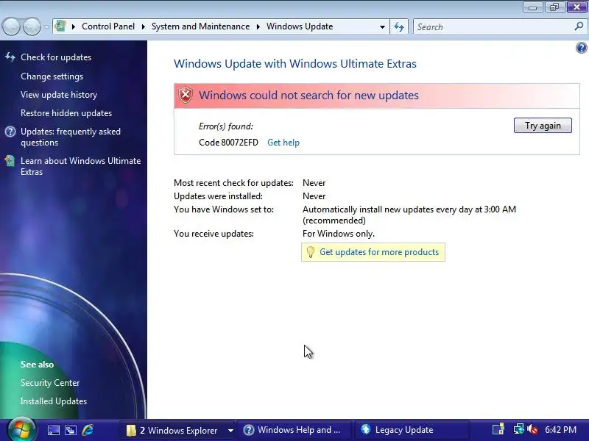Click Get updates for more products link
The height and width of the screenshot is (441, 589).
[379, 252]
